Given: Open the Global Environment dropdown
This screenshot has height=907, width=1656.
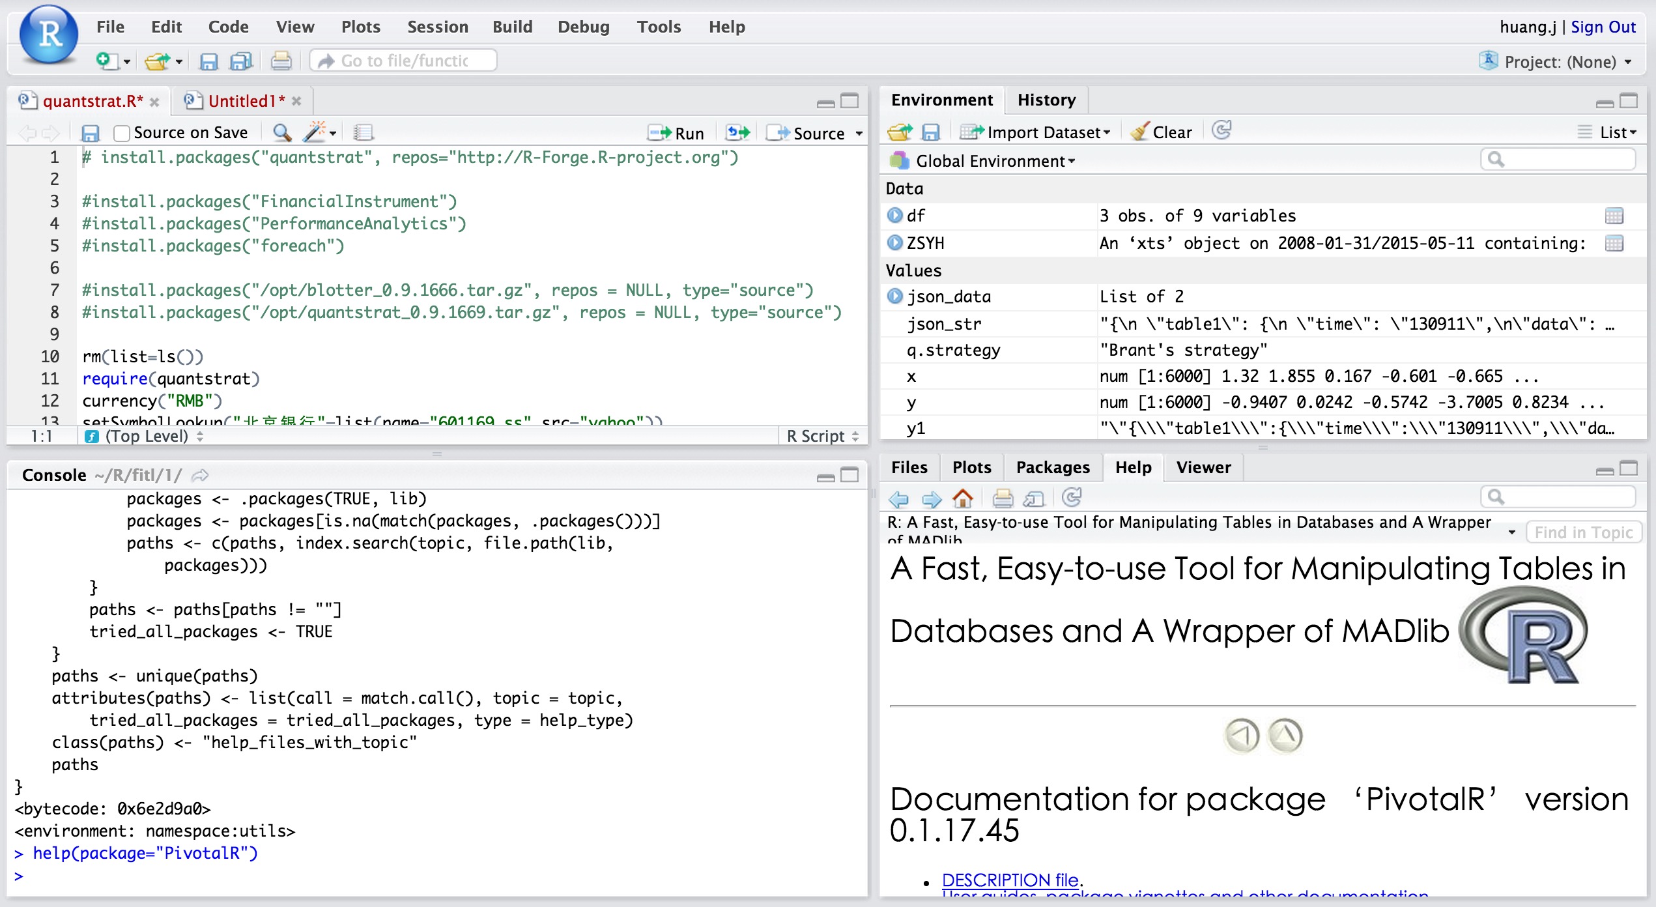Looking at the screenshot, I should [984, 161].
